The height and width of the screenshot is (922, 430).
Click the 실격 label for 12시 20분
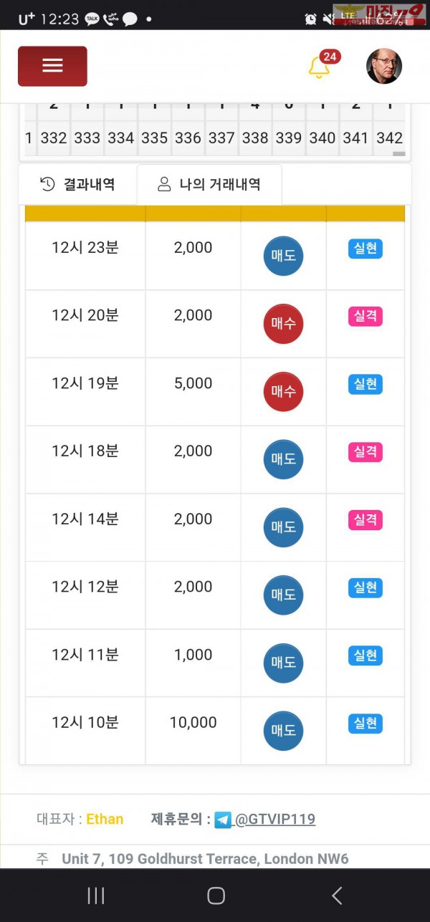[x=365, y=316]
